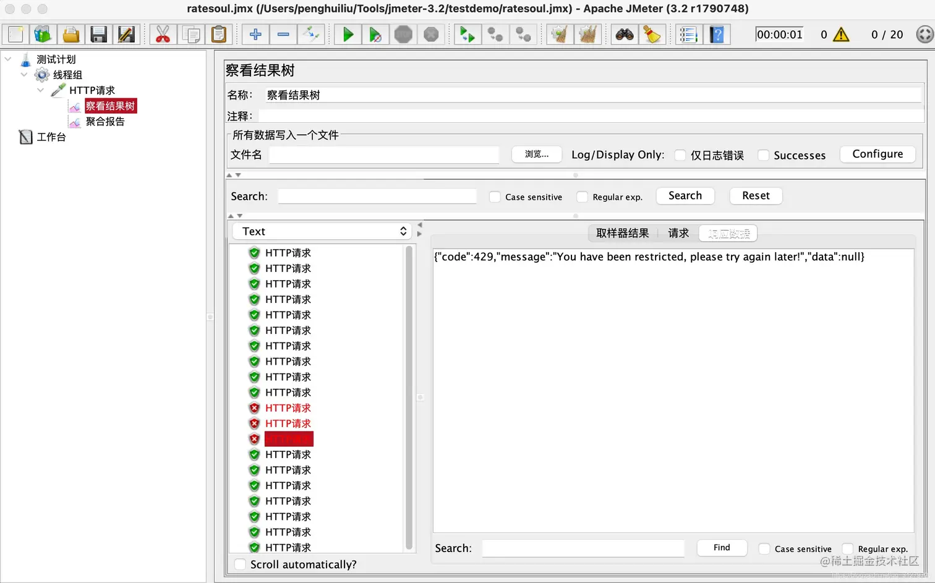This screenshot has width=935, height=583.
Task: Click down triangle above Search row
Action: click(x=238, y=176)
